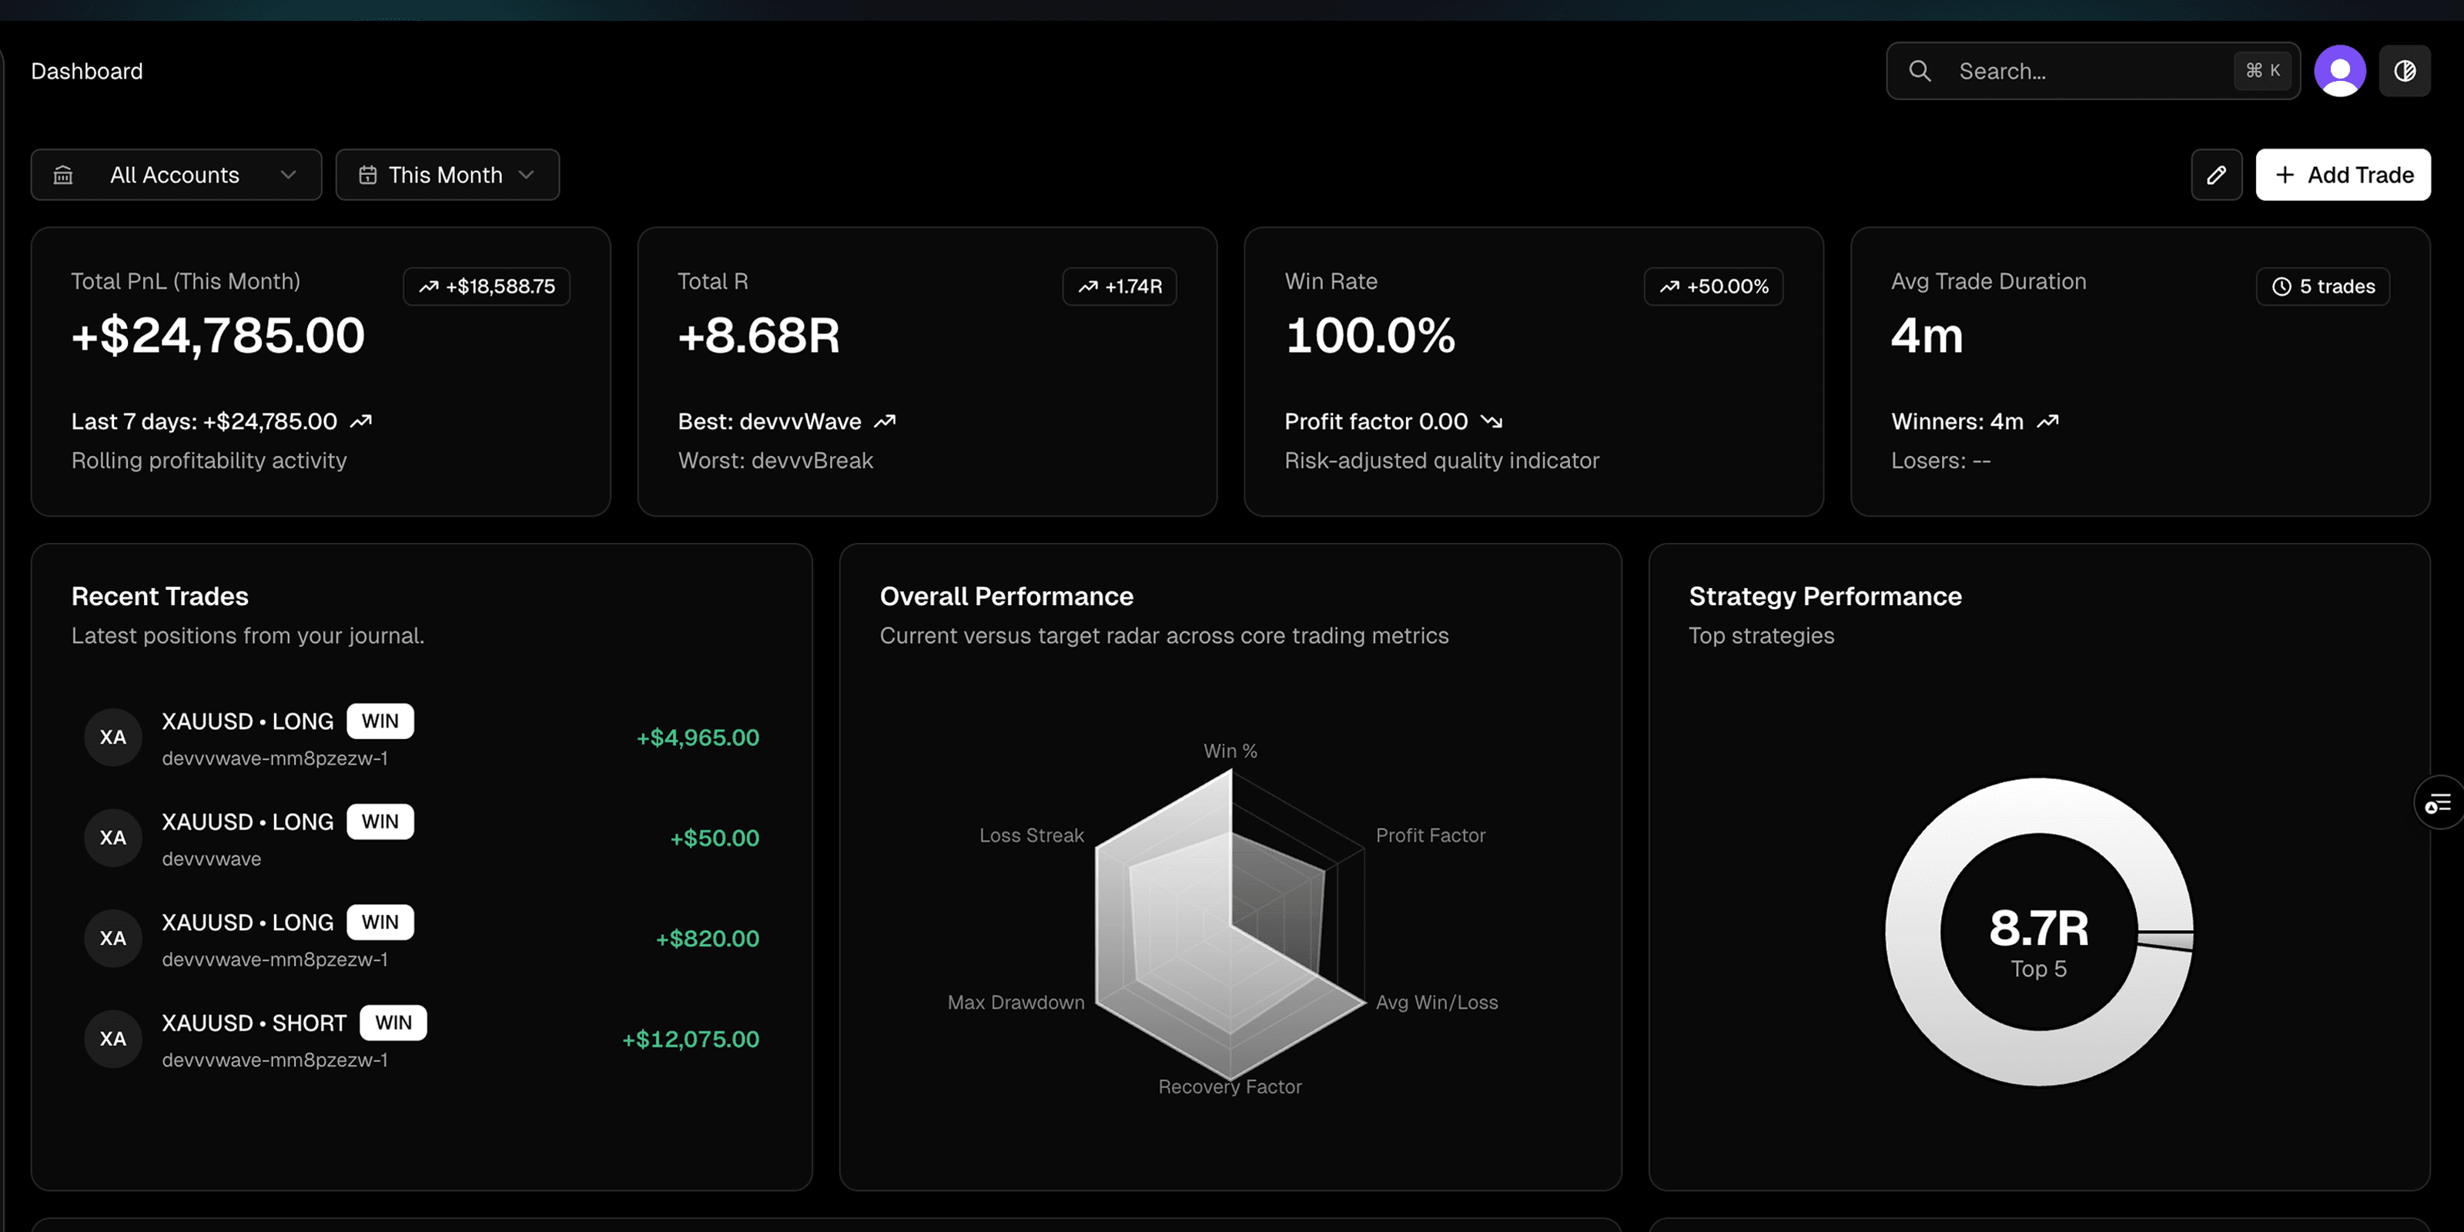Expand the chevron on the All Accounts selector
Screen dimensions: 2464x1232
point(289,174)
